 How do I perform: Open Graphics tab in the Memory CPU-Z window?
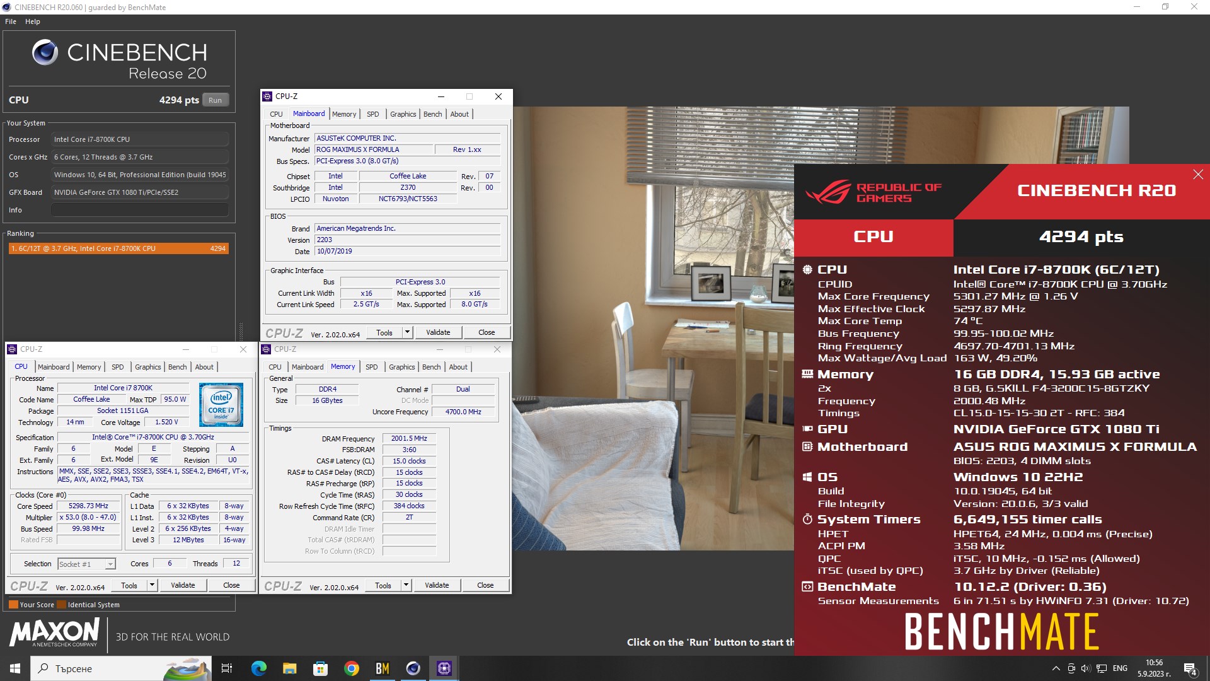pyautogui.click(x=402, y=367)
